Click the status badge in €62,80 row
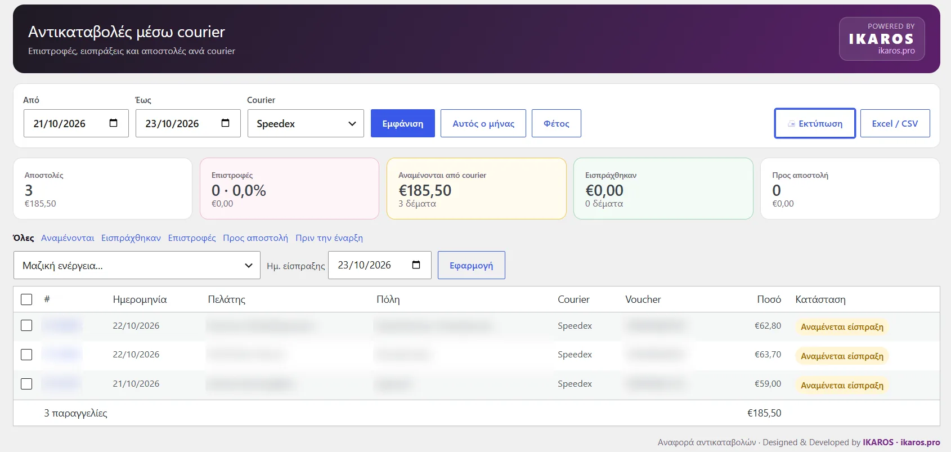Screen dimensions: 951x452 click(x=842, y=327)
